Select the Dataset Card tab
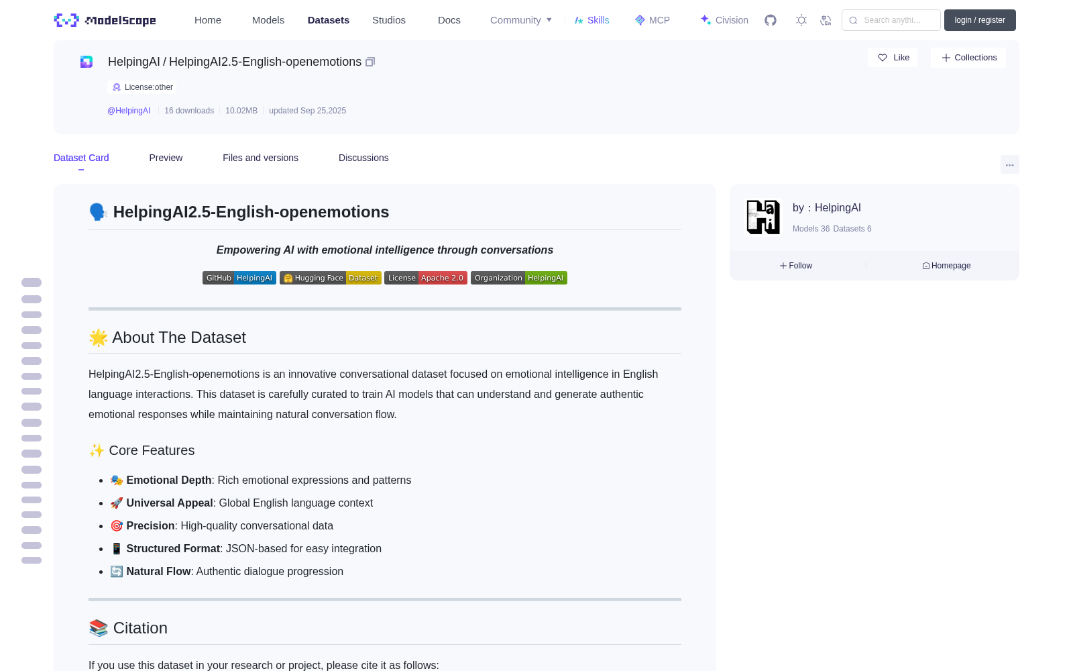The width and height of the screenshot is (1073, 671). pos(81,158)
